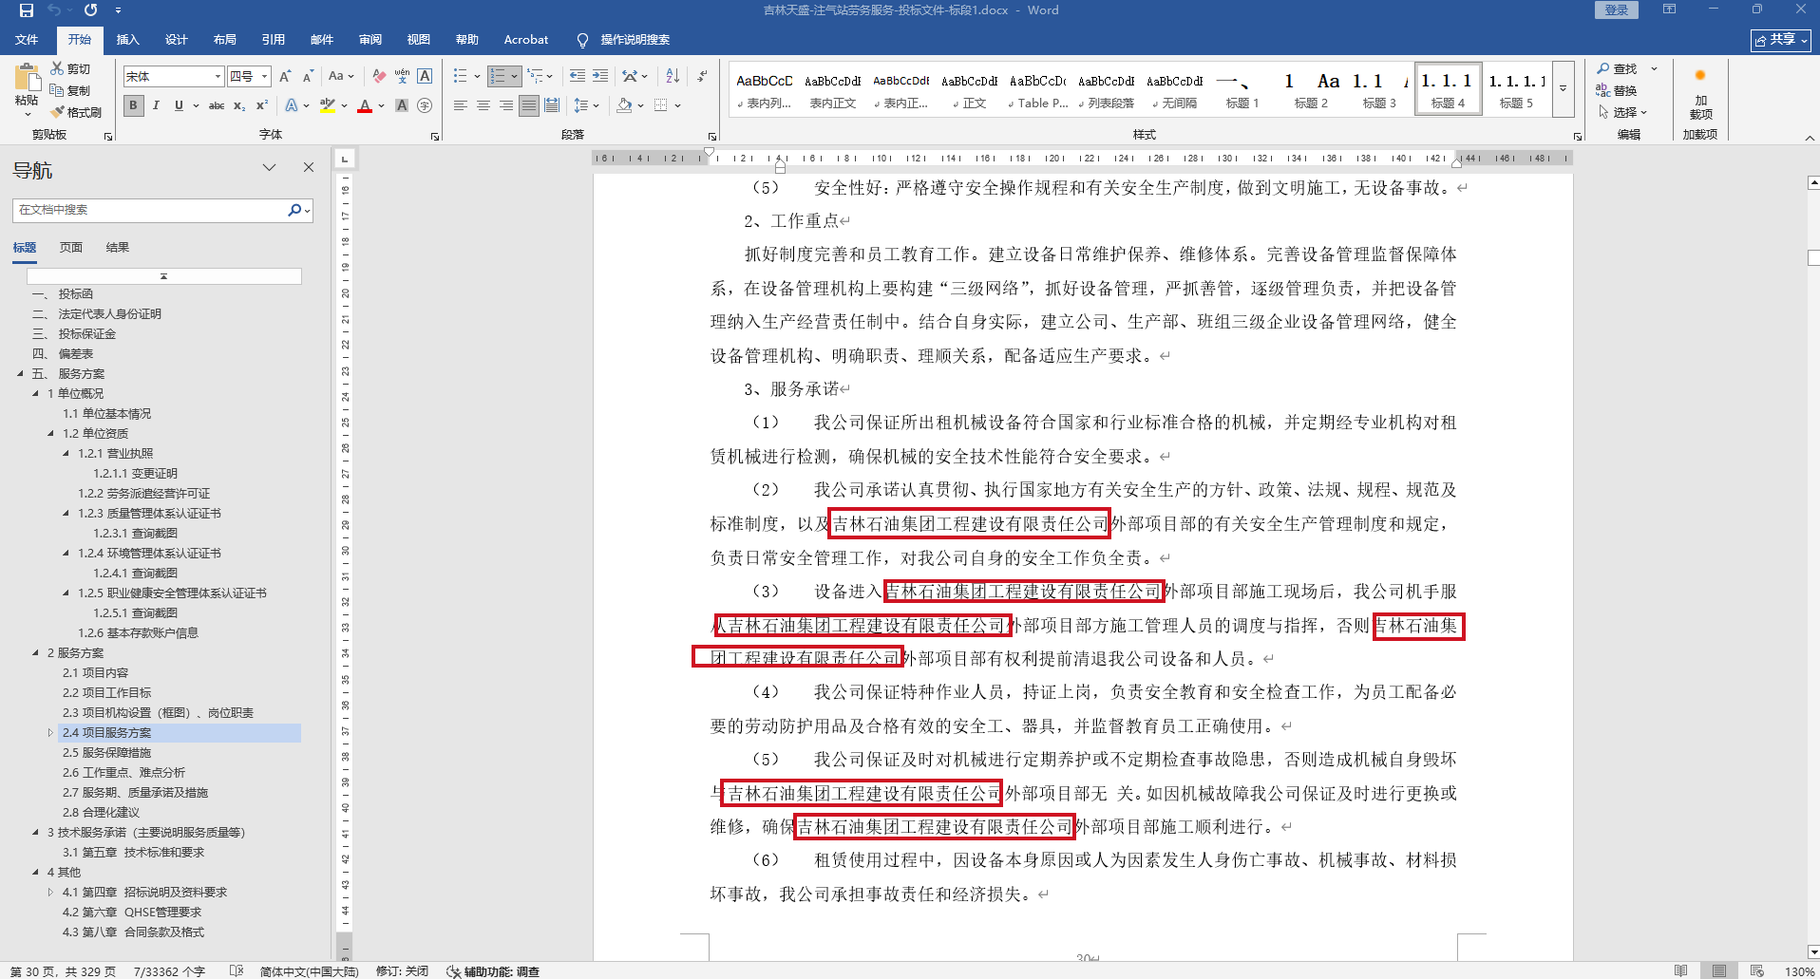This screenshot has width=1820, height=979.
Task: Collapse the 五、服务方案 heading in navigation
Action: 20,373
